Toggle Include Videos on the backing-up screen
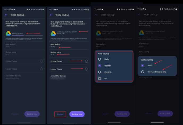The height and width of the screenshot is (125, 183). pyautogui.click(x=41, y=69)
